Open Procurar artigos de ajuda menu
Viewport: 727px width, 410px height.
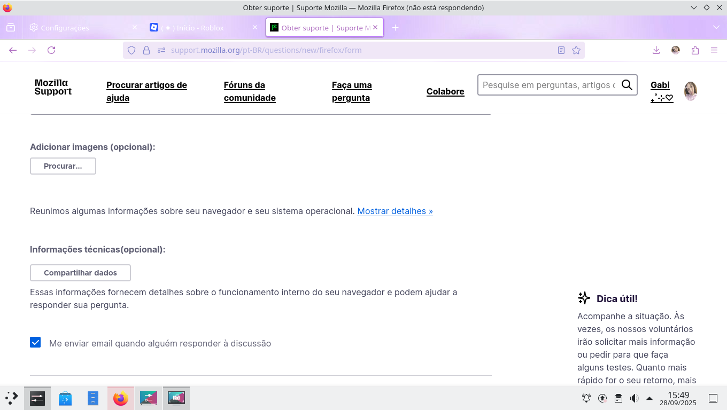click(146, 91)
